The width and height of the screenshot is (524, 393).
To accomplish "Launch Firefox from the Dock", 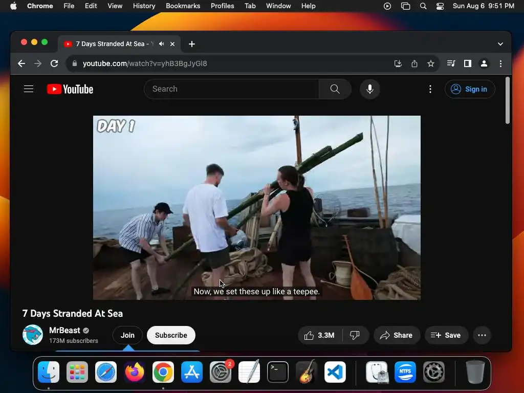I will tap(135, 372).
